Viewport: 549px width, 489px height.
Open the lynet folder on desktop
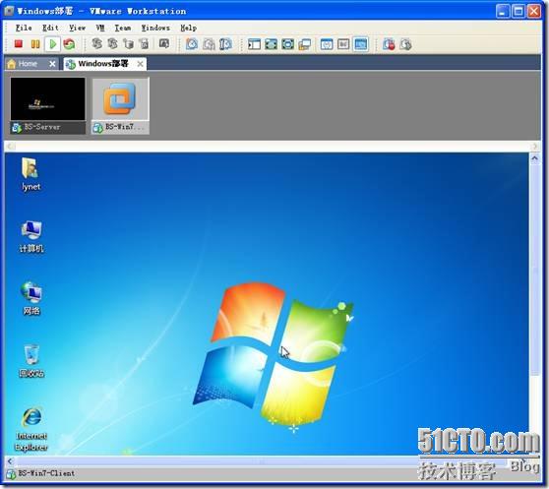pyautogui.click(x=30, y=175)
